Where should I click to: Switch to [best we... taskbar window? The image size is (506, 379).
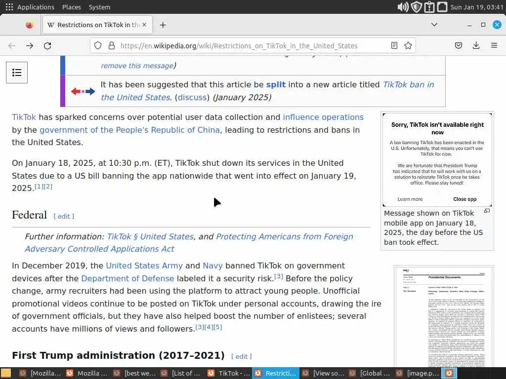coord(134,373)
